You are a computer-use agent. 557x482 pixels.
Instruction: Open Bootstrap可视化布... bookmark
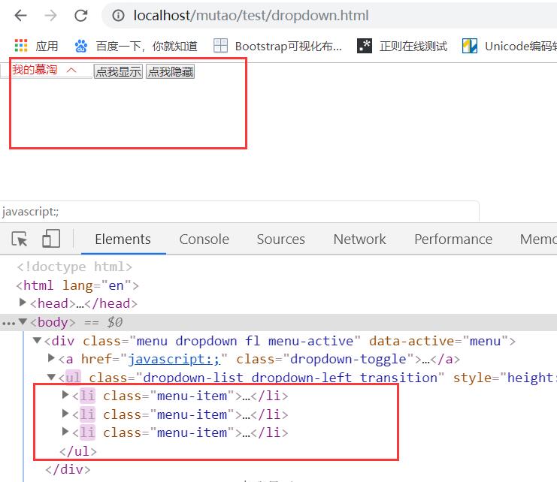point(289,46)
